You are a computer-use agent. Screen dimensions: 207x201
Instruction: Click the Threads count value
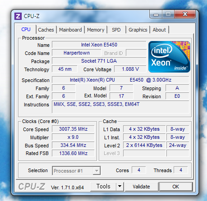[x=181, y=170]
